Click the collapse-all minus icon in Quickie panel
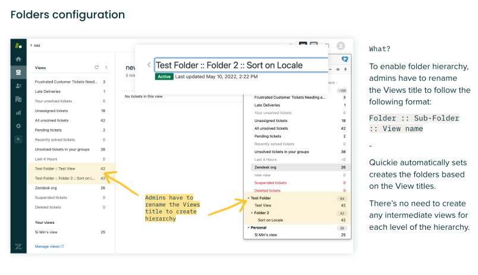 click(x=330, y=69)
